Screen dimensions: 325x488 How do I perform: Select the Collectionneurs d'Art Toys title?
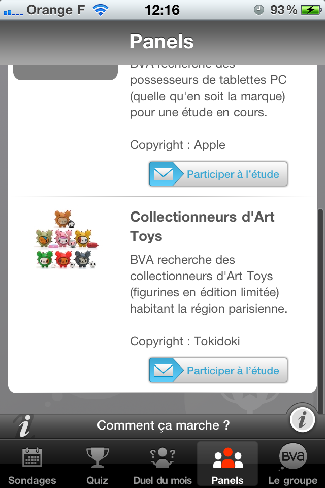(202, 226)
